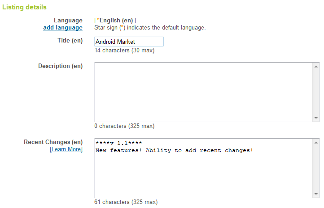Click the '14 characters (30 max)' counter
This screenshot has width=324, height=208.
pyautogui.click(x=124, y=51)
